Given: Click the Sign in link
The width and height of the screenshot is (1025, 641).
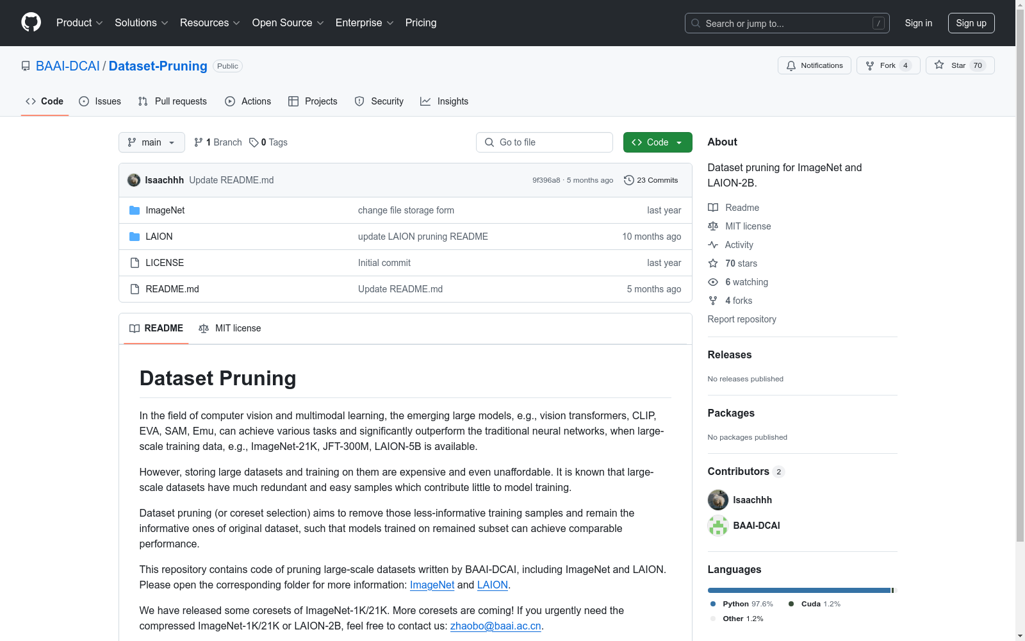Looking at the screenshot, I should point(919,23).
